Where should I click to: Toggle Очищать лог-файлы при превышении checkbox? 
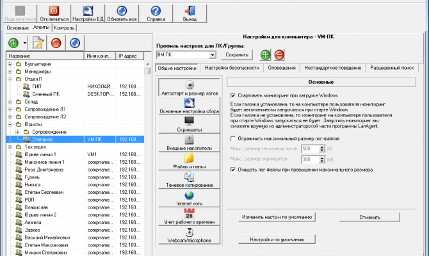[233, 170]
